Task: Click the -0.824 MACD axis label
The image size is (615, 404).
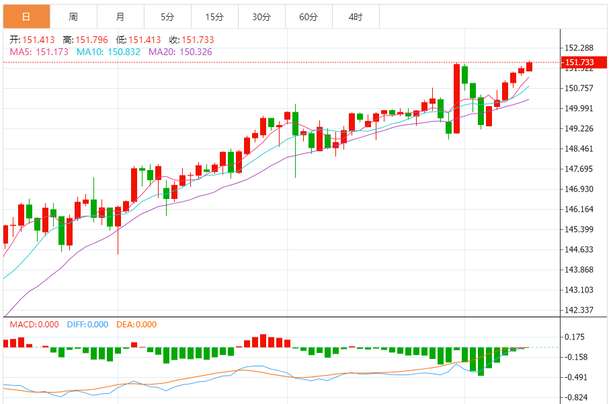Action: click(576, 397)
